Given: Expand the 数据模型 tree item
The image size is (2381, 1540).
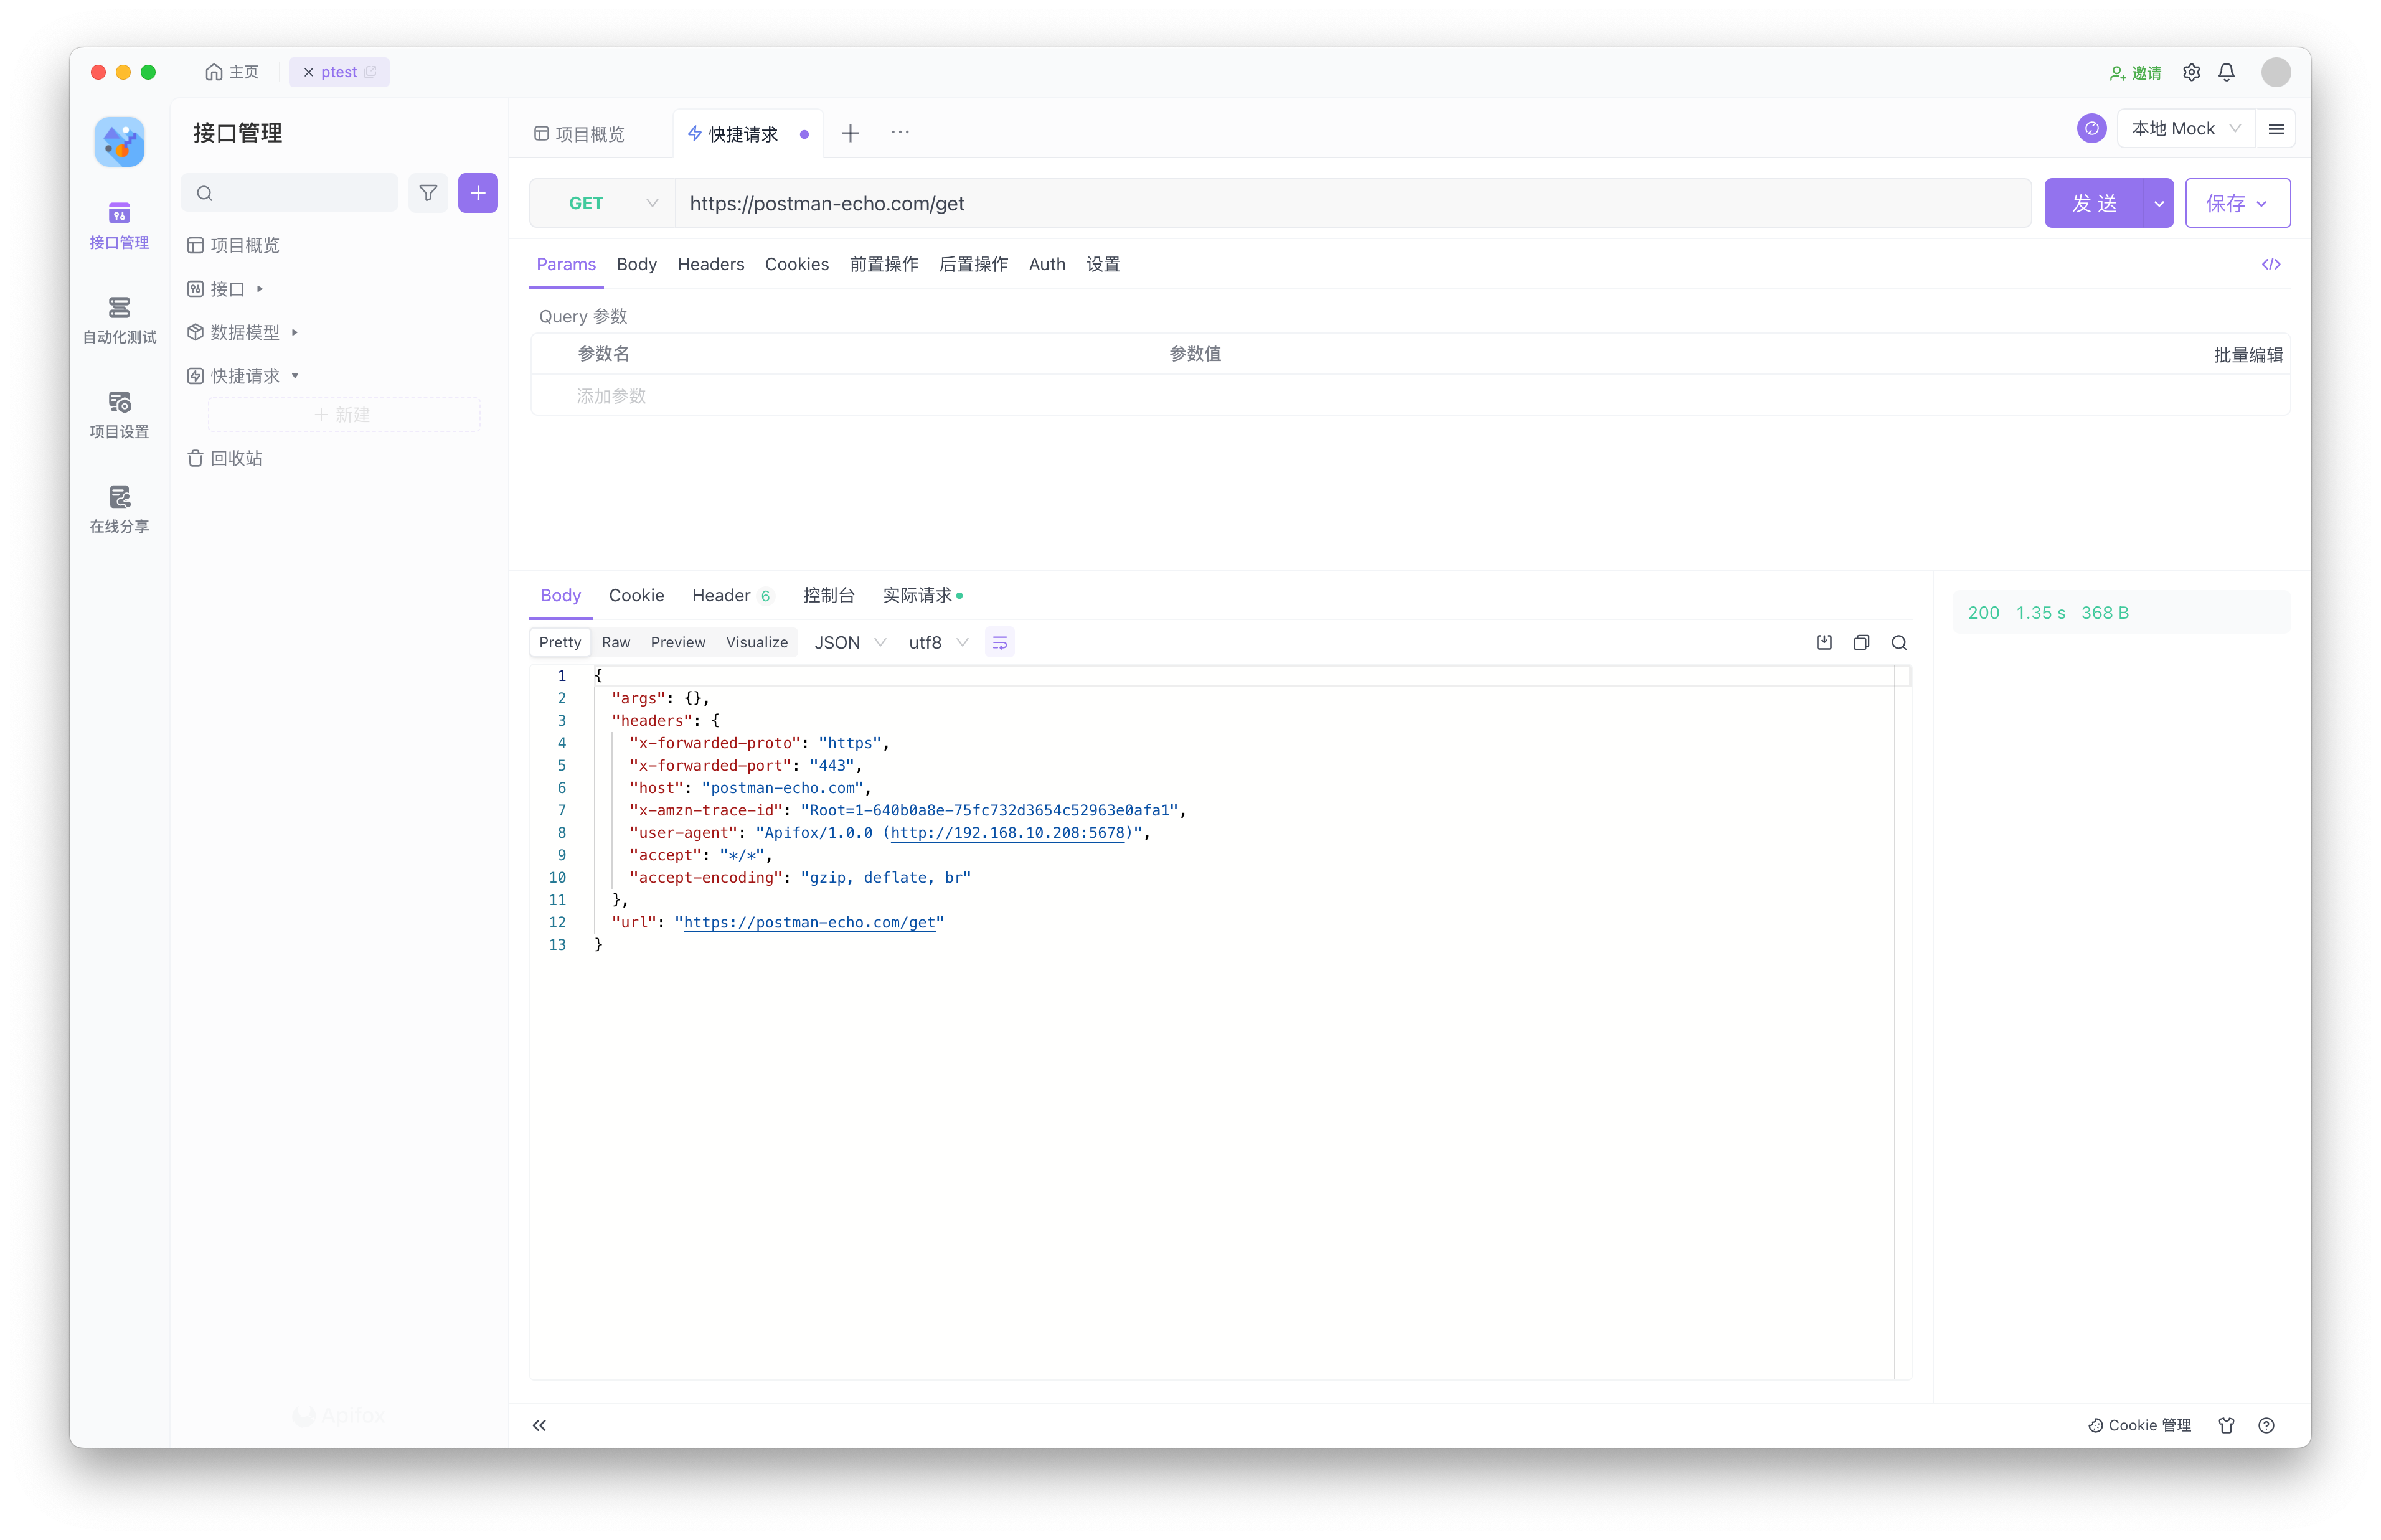Looking at the screenshot, I should pyautogui.click(x=245, y=332).
